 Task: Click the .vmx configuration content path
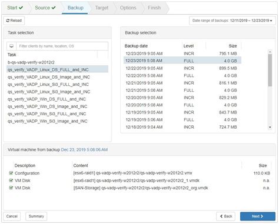coord(132,173)
